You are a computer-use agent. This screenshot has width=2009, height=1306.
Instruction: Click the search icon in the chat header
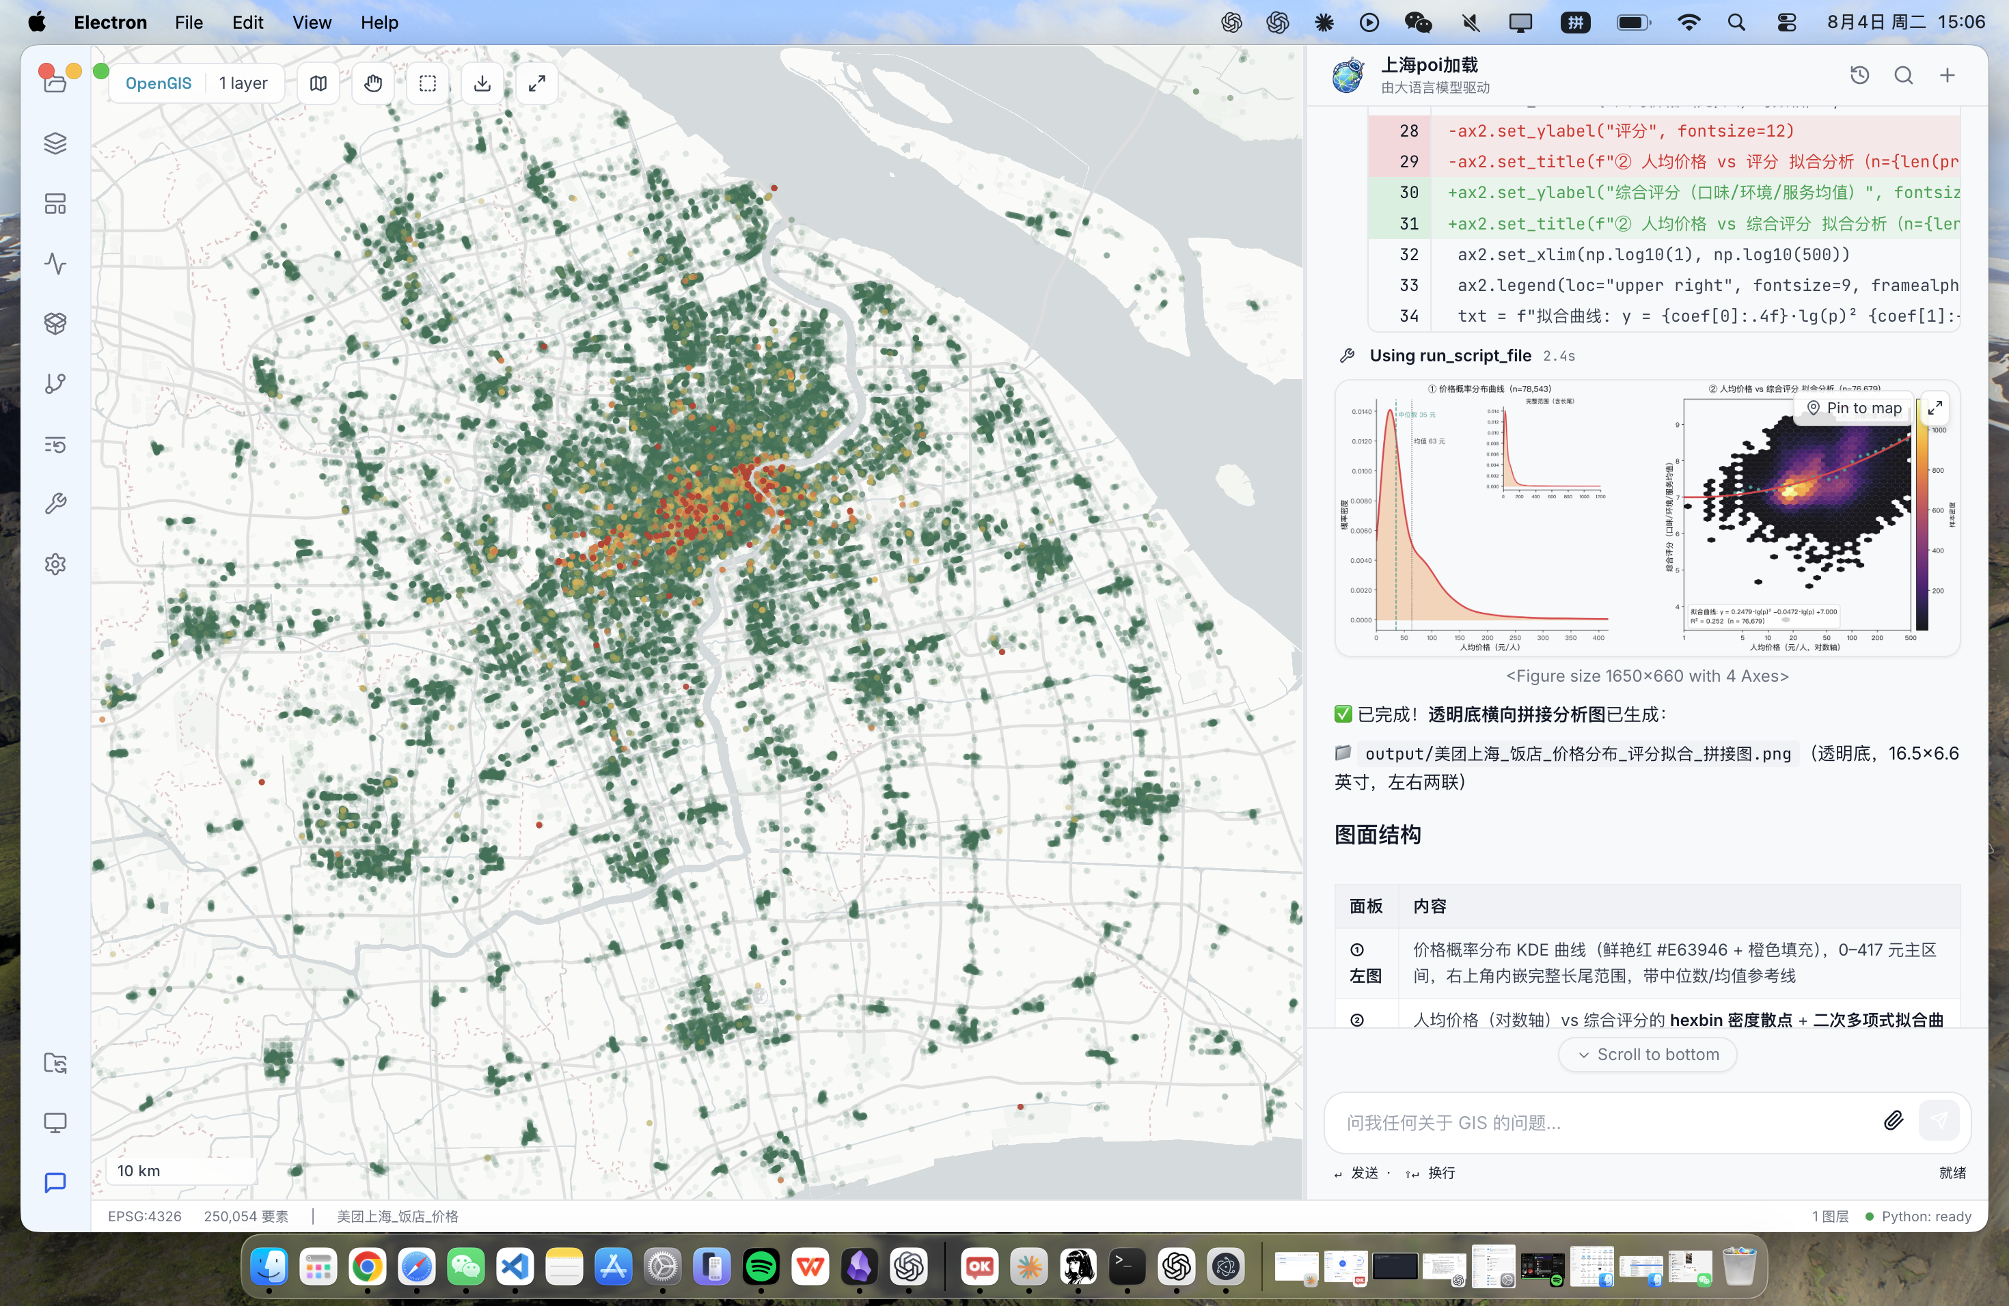click(1904, 75)
